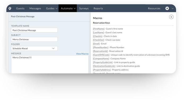The image size is (184, 100).
Task: Open the Surveys section
Action: [84, 8]
